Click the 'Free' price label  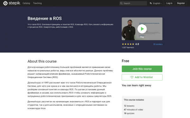click(x=125, y=61)
